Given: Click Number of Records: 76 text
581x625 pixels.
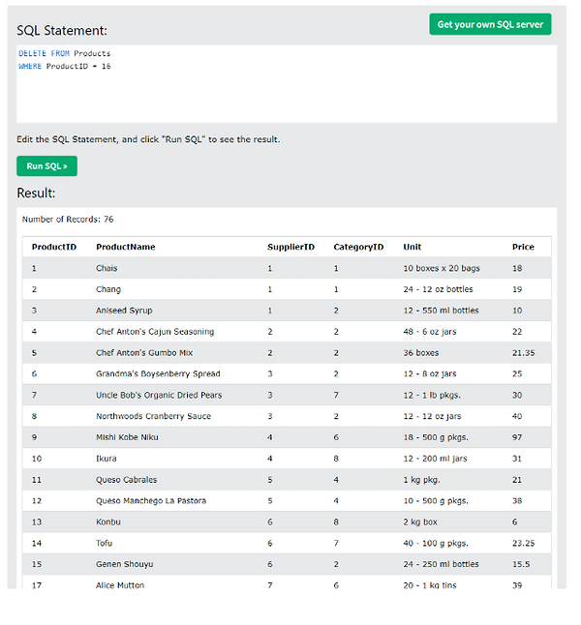Looking at the screenshot, I should point(68,220).
